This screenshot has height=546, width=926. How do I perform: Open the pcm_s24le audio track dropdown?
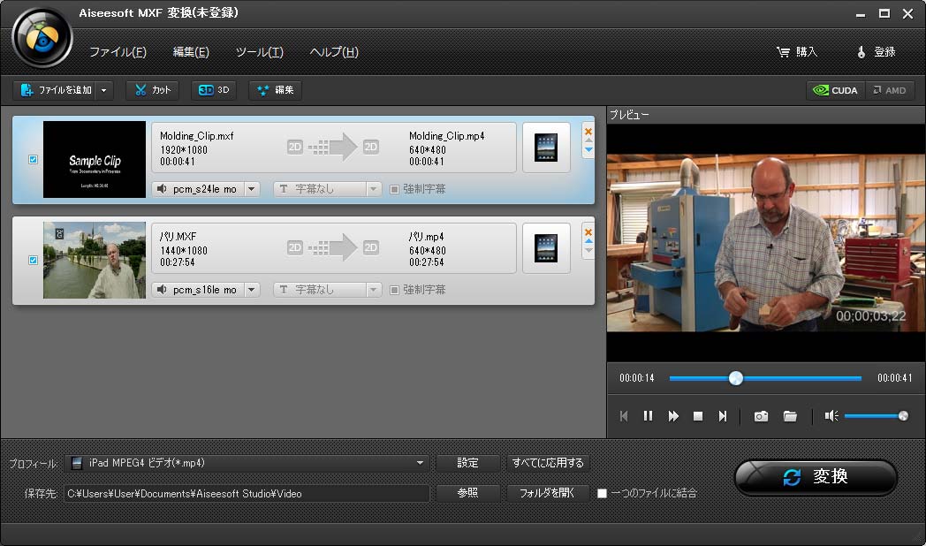point(251,189)
